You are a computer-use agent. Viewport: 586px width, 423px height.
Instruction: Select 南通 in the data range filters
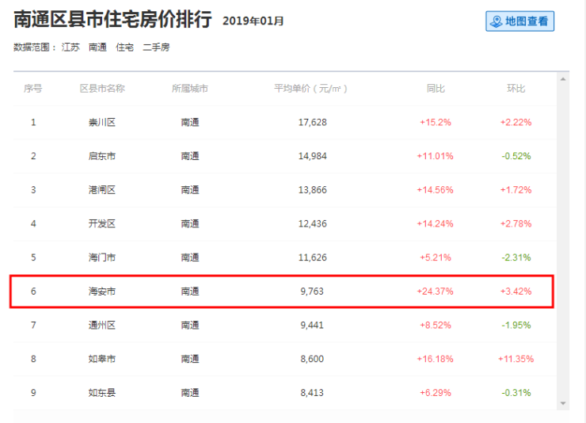pos(97,48)
